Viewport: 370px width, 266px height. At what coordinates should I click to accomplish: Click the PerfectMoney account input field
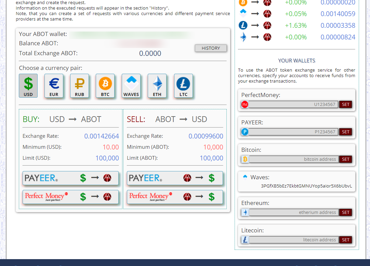point(293,105)
